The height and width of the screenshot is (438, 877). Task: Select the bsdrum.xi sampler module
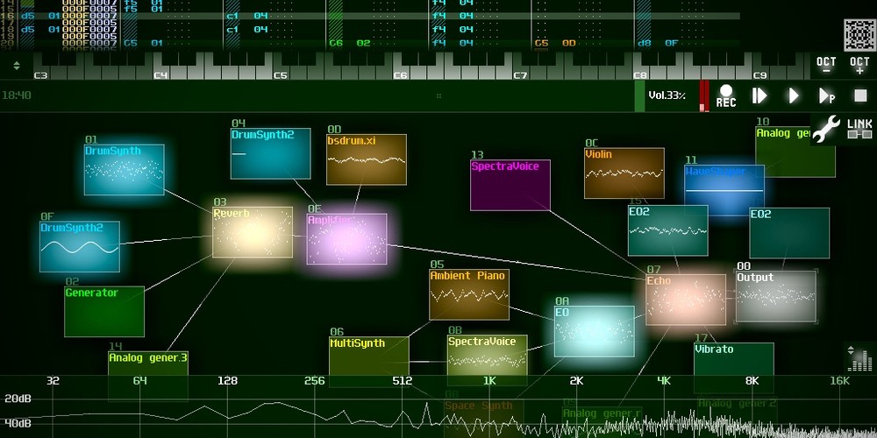[x=366, y=159]
